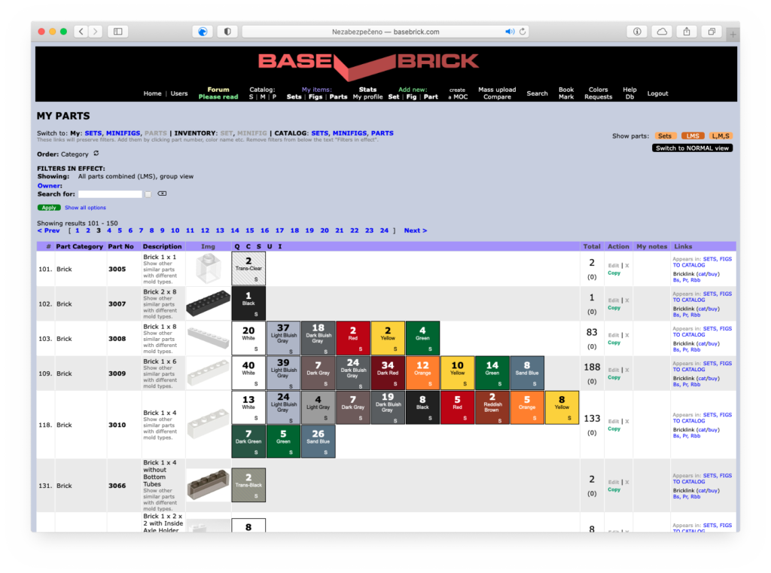Click the Safari share icon

(687, 32)
